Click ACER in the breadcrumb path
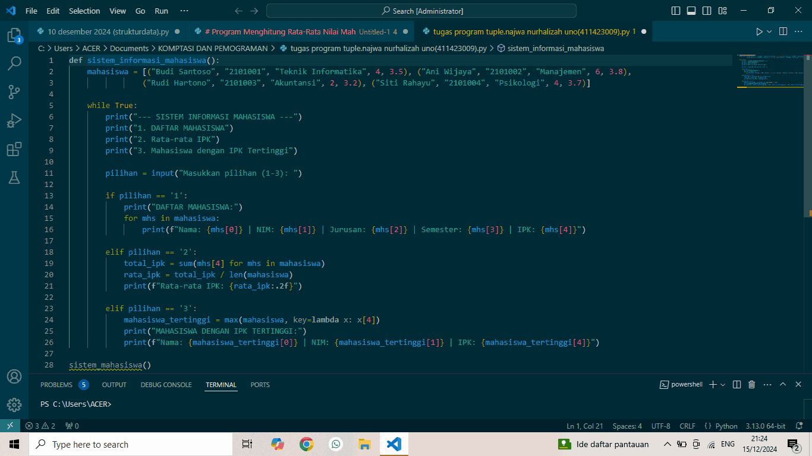 [92, 48]
